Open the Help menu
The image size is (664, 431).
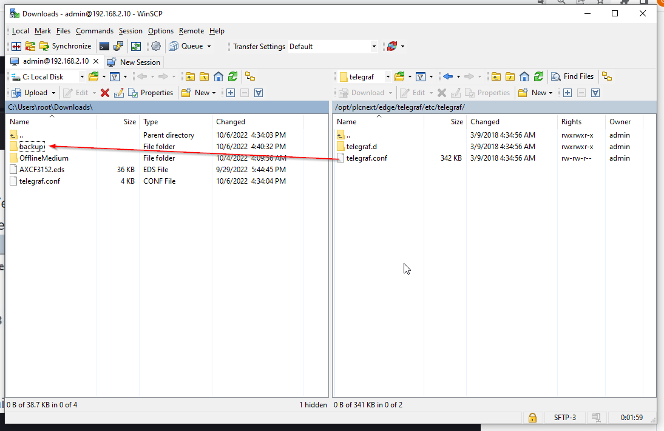[x=217, y=31]
